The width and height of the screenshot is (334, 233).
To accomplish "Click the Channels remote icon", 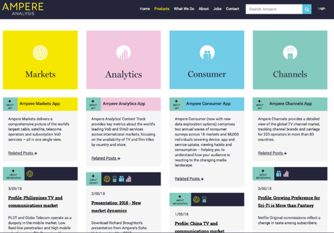I will click(290, 53).
